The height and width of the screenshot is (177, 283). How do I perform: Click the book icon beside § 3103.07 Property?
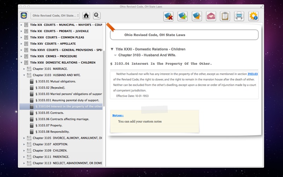(x=31, y=125)
